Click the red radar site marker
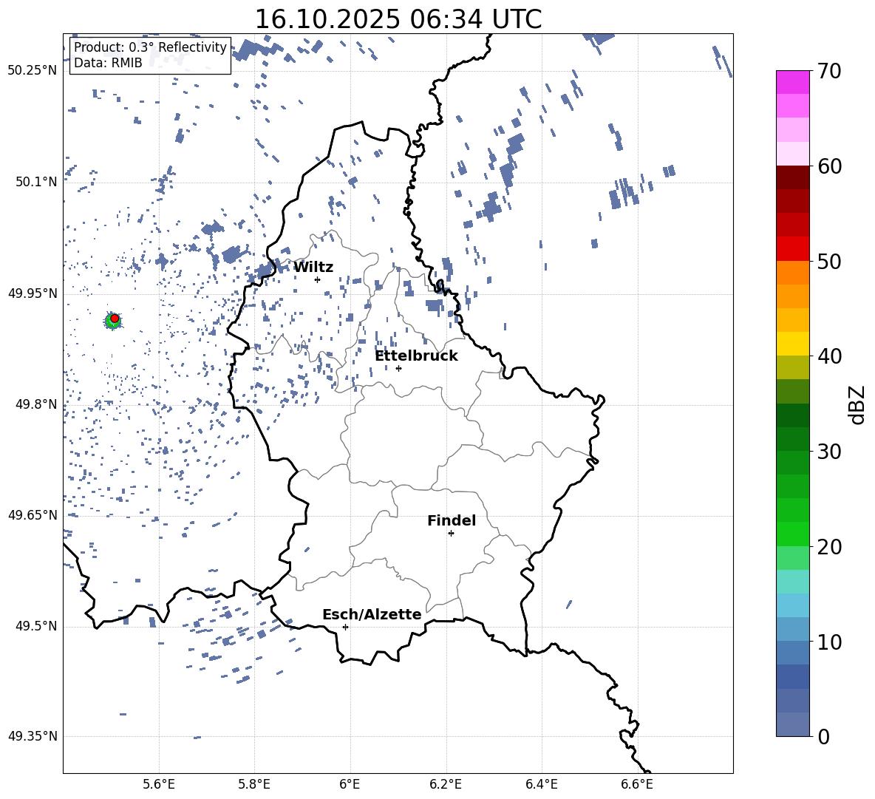 tap(115, 319)
